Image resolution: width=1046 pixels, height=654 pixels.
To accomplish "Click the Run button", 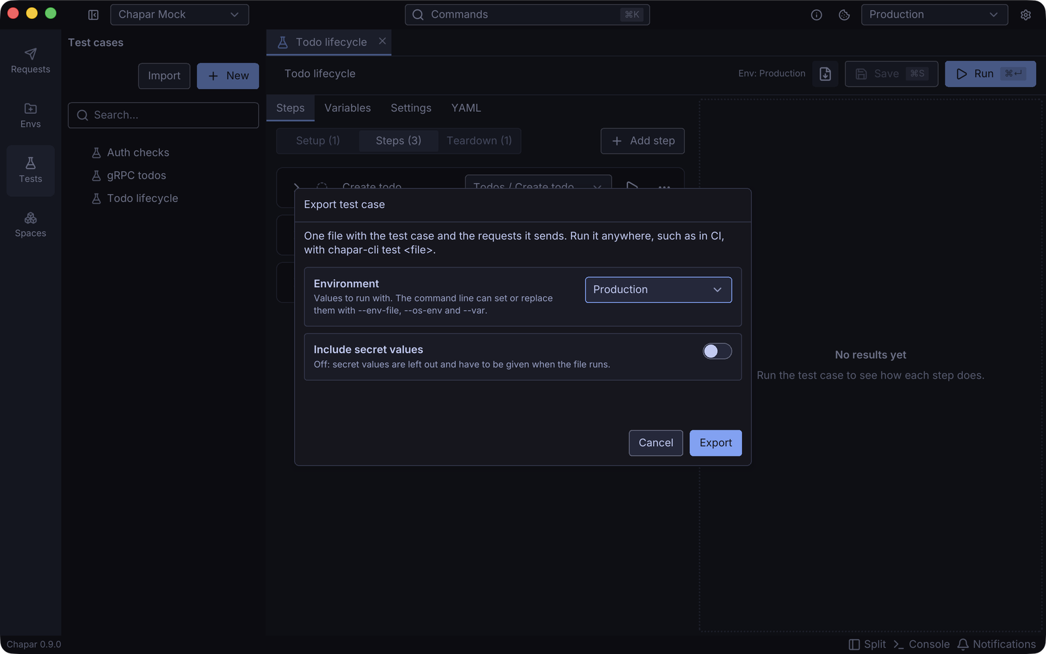I will [x=990, y=74].
